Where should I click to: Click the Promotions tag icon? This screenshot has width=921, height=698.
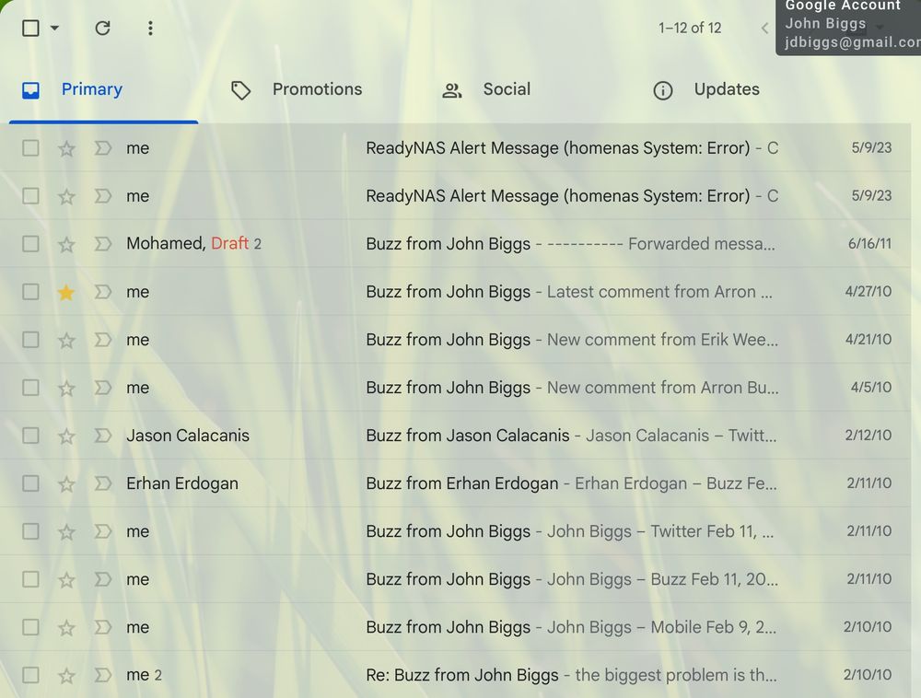pyautogui.click(x=240, y=90)
